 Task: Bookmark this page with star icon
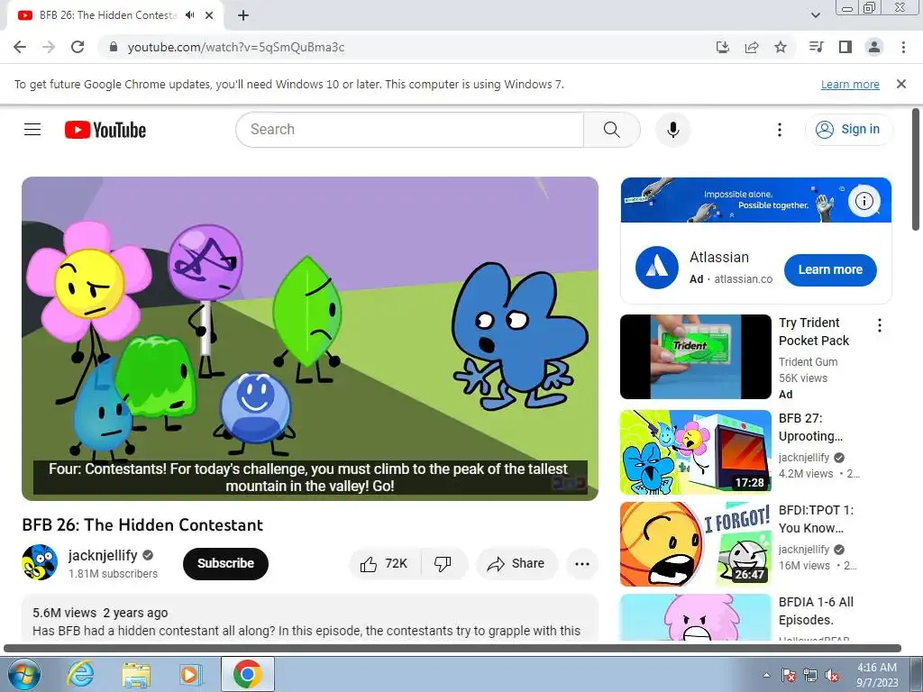(781, 47)
